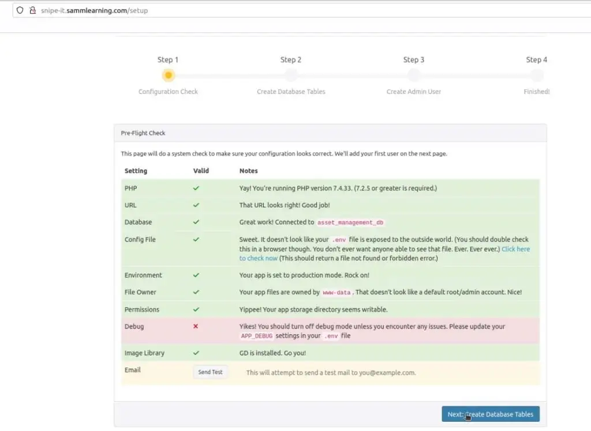Click the 'Step 1' heading text
The image size is (591, 431).
point(168,60)
